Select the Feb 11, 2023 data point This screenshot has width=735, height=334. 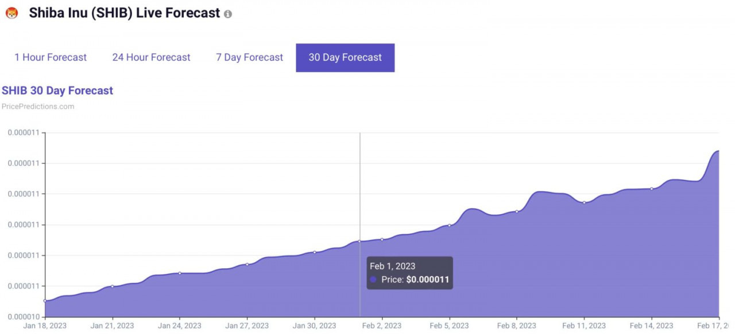click(584, 202)
